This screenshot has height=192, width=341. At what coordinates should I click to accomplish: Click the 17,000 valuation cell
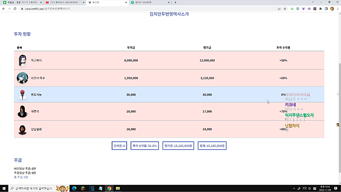tap(207, 111)
